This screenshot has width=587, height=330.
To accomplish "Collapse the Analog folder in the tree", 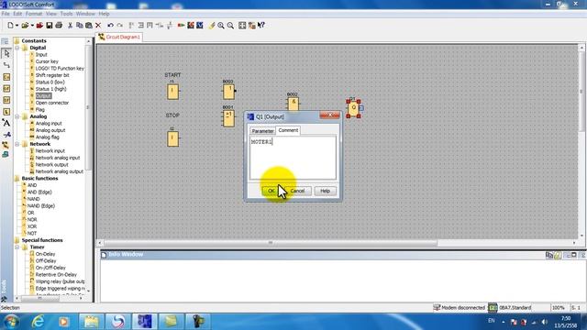I will (17, 116).
